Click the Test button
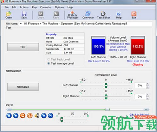This screenshot has width=157, height=132. pyautogui.click(x=23, y=47)
